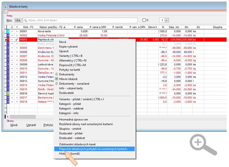
Task: Click the Pohyby button under Úkony
Action: pyautogui.click(x=48, y=125)
